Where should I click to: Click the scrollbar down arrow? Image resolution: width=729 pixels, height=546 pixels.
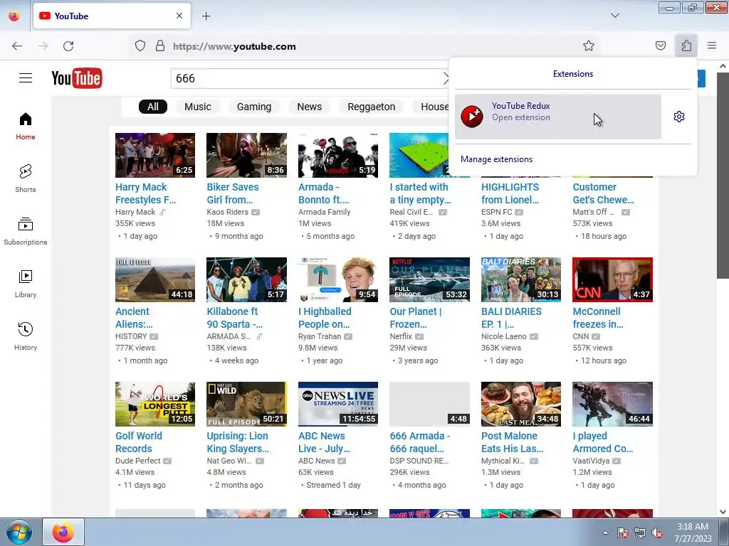pyautogui.click(x=723, y=512)
